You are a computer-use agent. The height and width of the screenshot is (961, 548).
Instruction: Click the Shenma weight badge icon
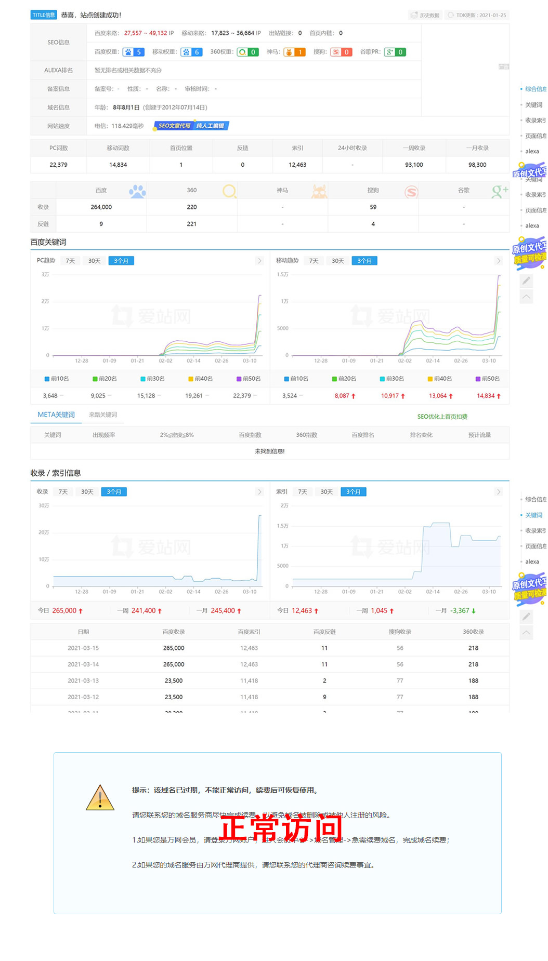(289, 52)
